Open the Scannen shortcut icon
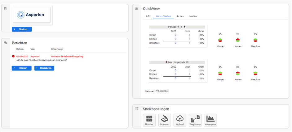292x132 pixels. coord(164,120)
